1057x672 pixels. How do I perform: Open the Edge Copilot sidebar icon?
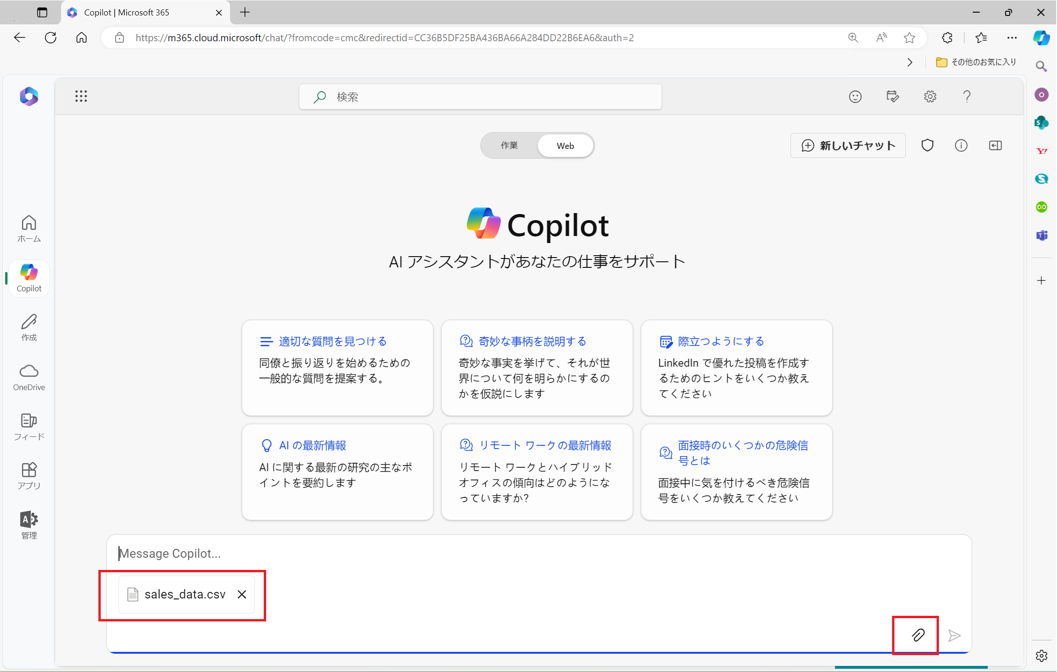pyautogui.click(x=1042, y=38)
